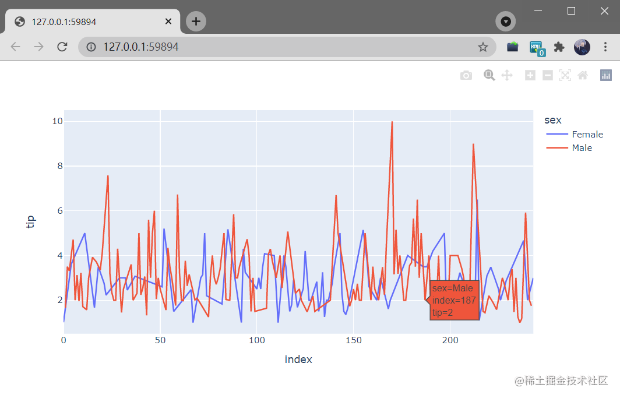Click the Autoscale icon
Viewport: 620px width, 398px height.
coord(565,75)
